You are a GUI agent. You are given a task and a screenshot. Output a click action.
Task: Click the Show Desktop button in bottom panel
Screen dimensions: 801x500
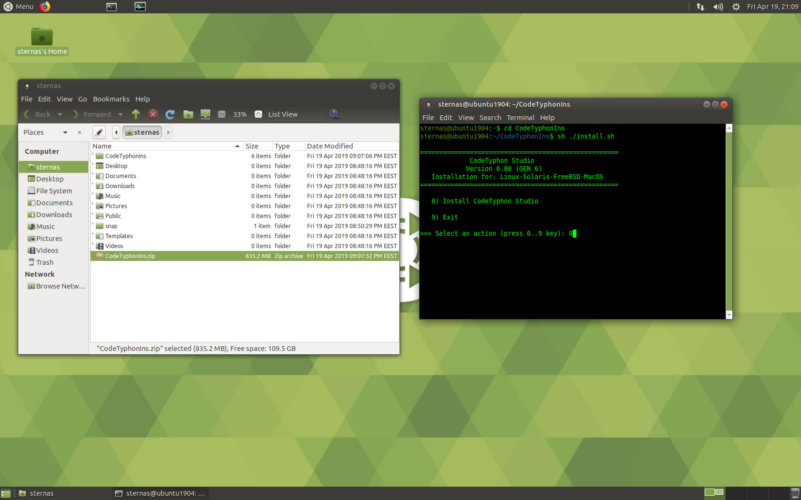coord(6,494)
